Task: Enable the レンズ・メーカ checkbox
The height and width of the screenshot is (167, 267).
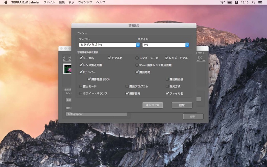Action: pos(137,58)
